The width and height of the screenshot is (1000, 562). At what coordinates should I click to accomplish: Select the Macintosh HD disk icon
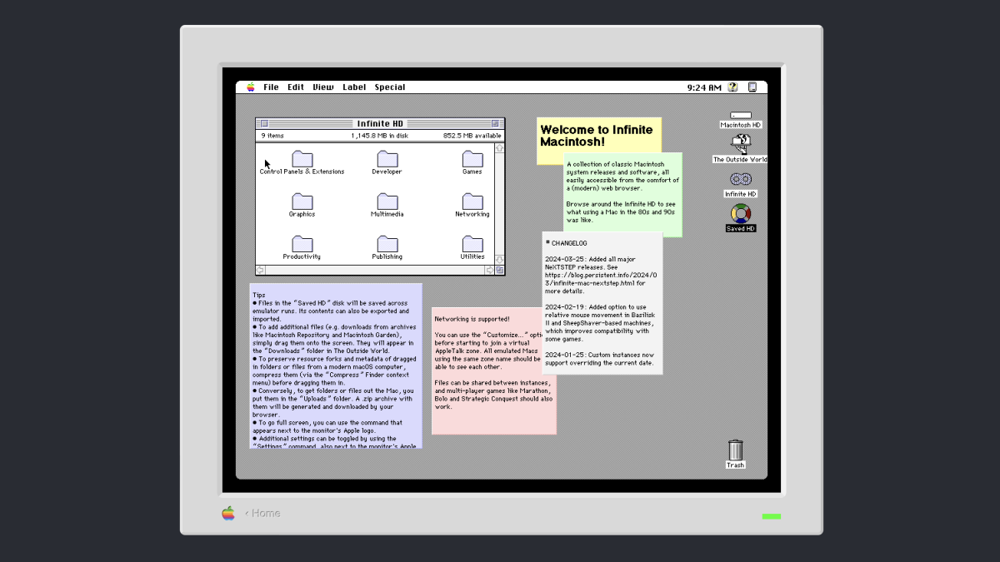click(741, 120)
